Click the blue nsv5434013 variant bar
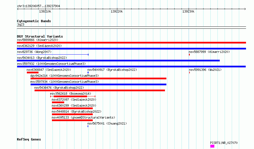The height and width of the screenshot is (149, 254). pyautogui.click(x=118, y=61)
